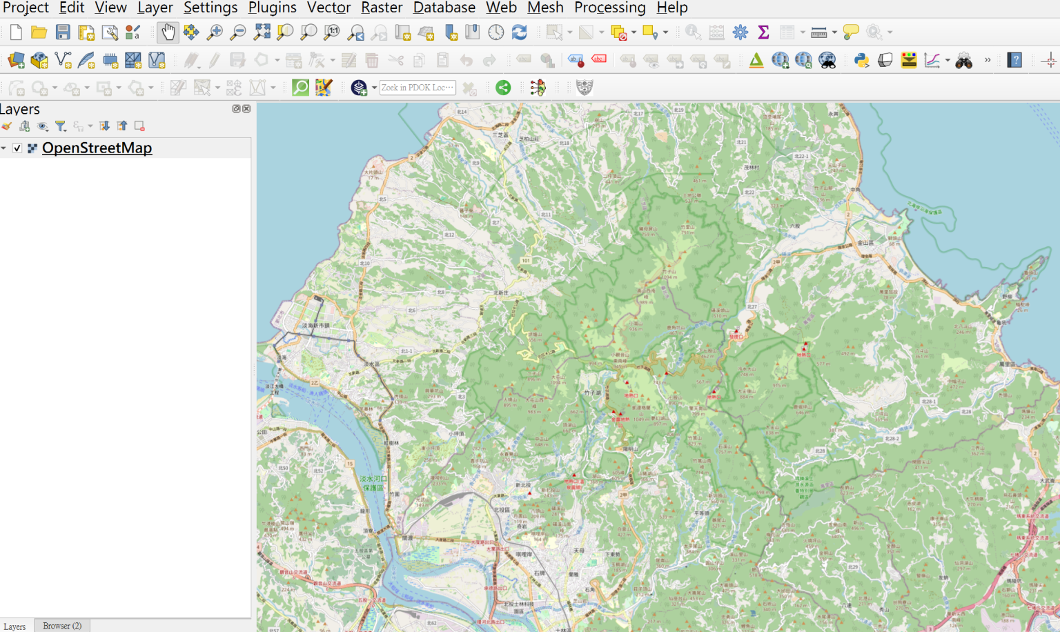
Task: Toggle the Layer Styling panel brush icon
Action: (7, 126)
